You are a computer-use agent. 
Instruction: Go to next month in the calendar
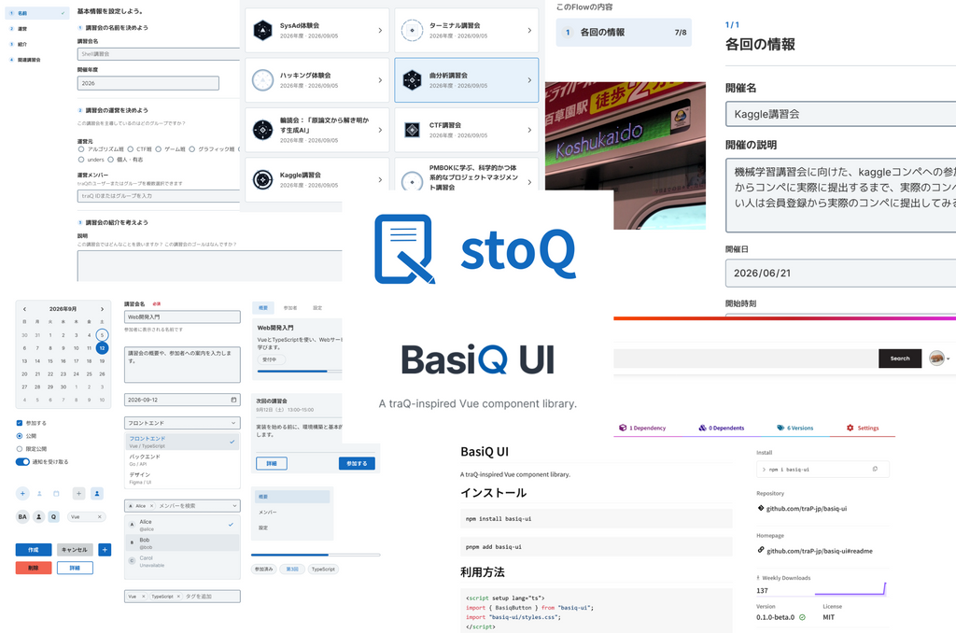coord(102,309)
